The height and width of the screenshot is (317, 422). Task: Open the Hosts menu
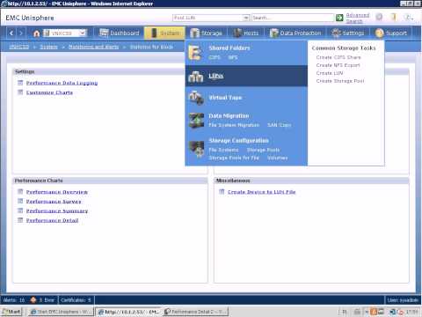tap(246, 33)
